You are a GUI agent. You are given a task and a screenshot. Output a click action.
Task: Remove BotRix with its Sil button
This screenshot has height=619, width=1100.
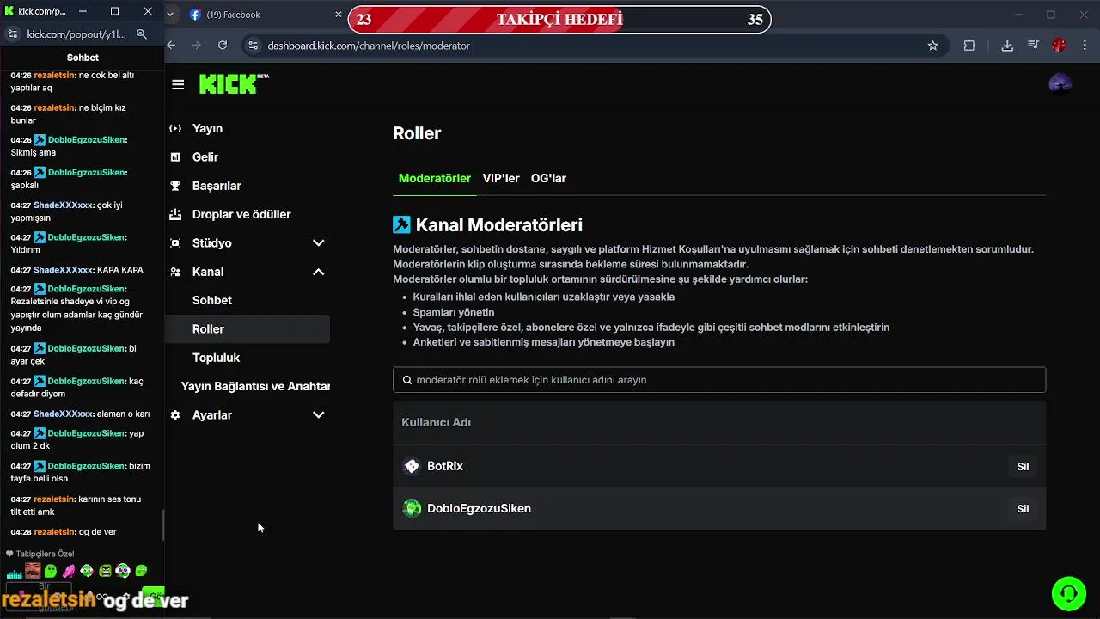[1023, 466]
